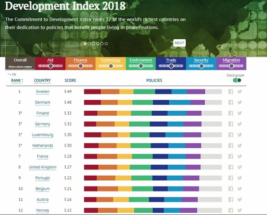The width and height of the screenshot is (267, 215).
Task: Share Luxembourg's score on Facebook
Action: pos(230,135)
